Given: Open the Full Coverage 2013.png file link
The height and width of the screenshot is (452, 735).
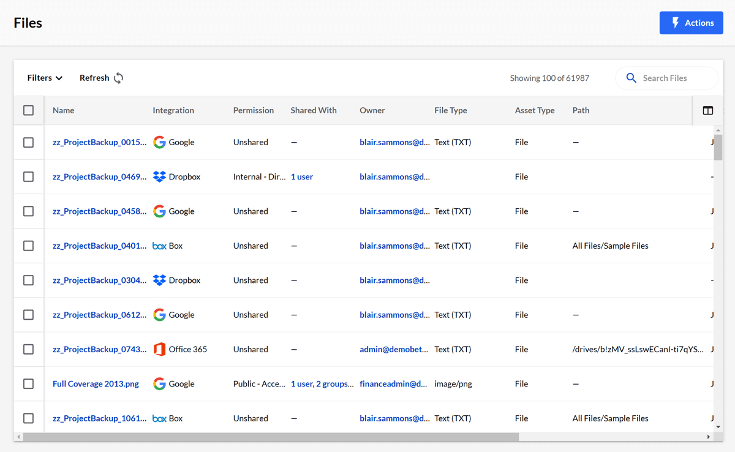Looking at the screenshot, I should tap(96, 383).
